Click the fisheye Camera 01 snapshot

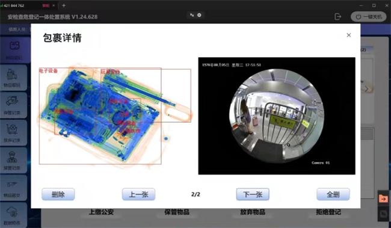(277, 116)
